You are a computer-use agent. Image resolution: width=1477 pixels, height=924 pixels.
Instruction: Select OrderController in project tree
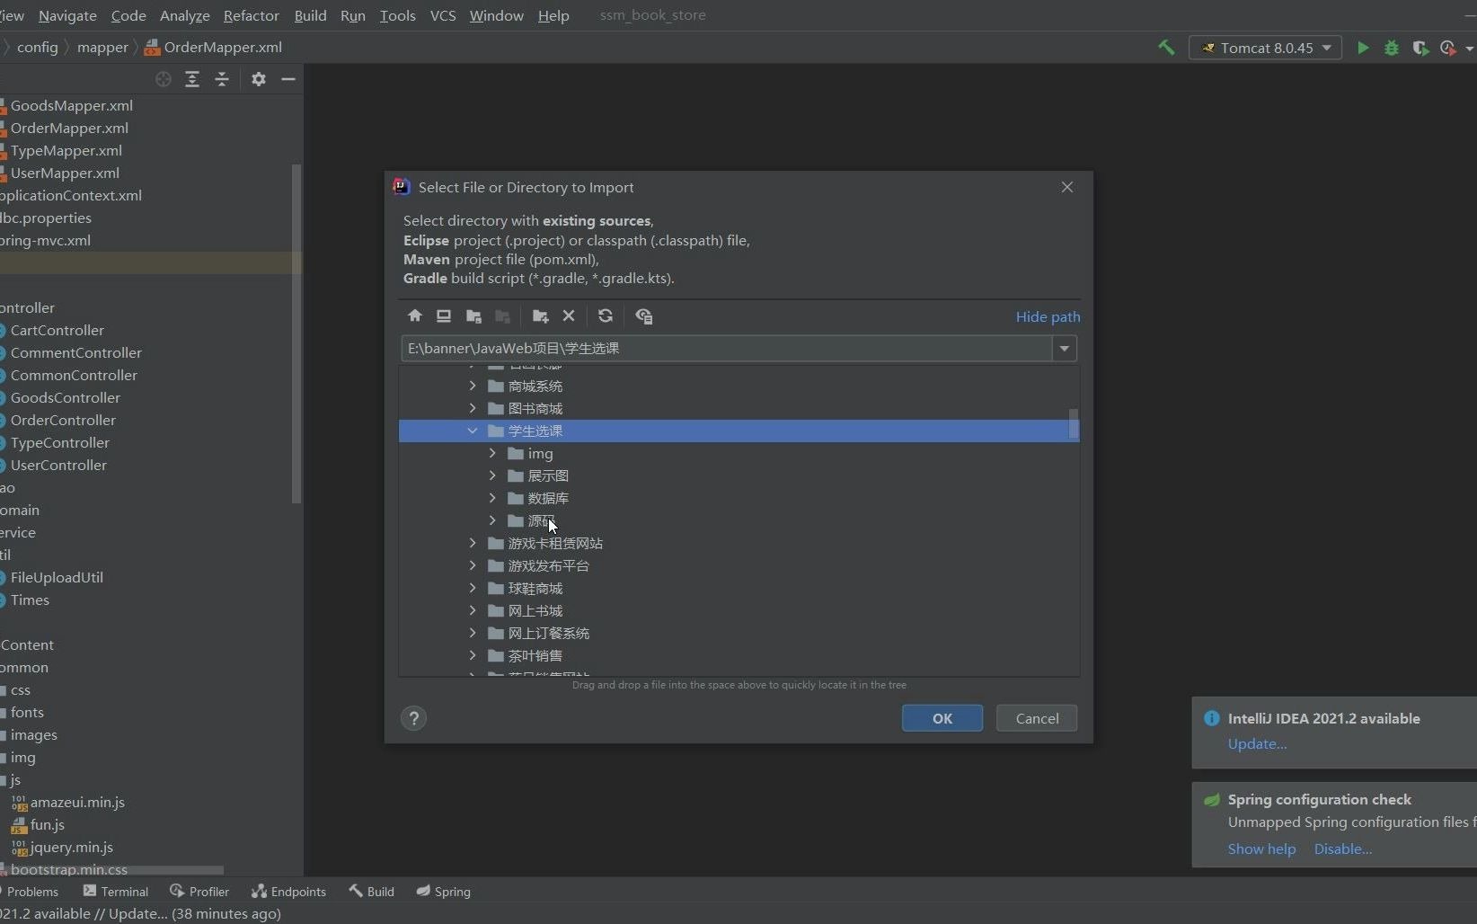click(63, 420)
